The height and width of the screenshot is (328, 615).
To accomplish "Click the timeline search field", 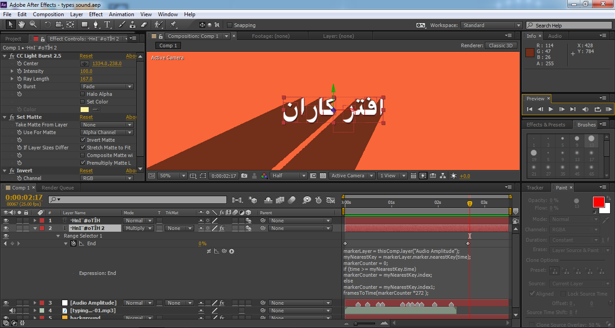I will (137, 200).
